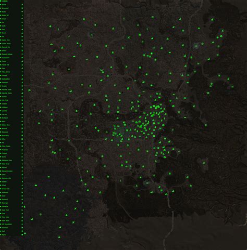Select the Factory legend icon
The width and height of the screenshot is (247, 250).
point(22,61)
